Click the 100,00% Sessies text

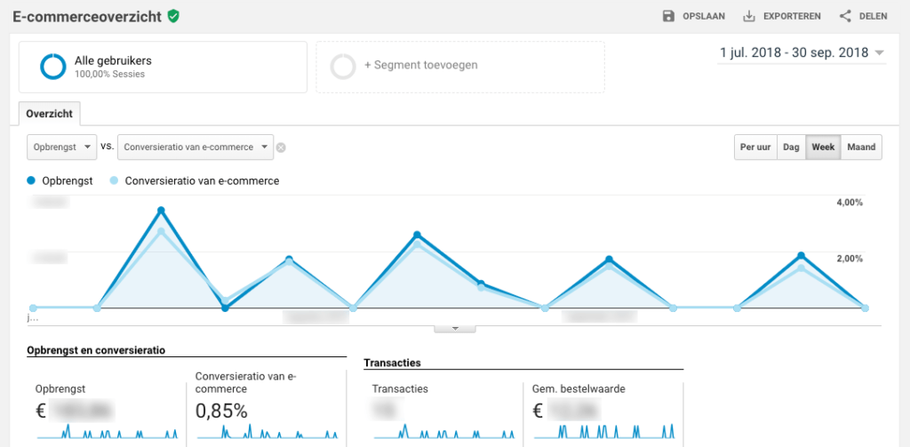coord(109,75)
